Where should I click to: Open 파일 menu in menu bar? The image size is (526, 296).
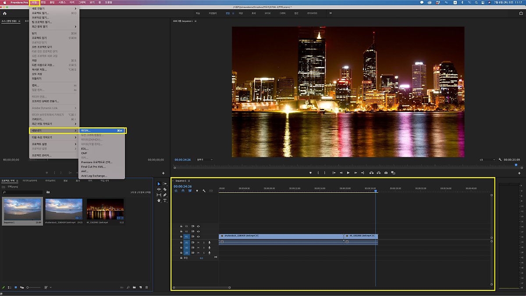pyautogui.click(x=35, y=2)
